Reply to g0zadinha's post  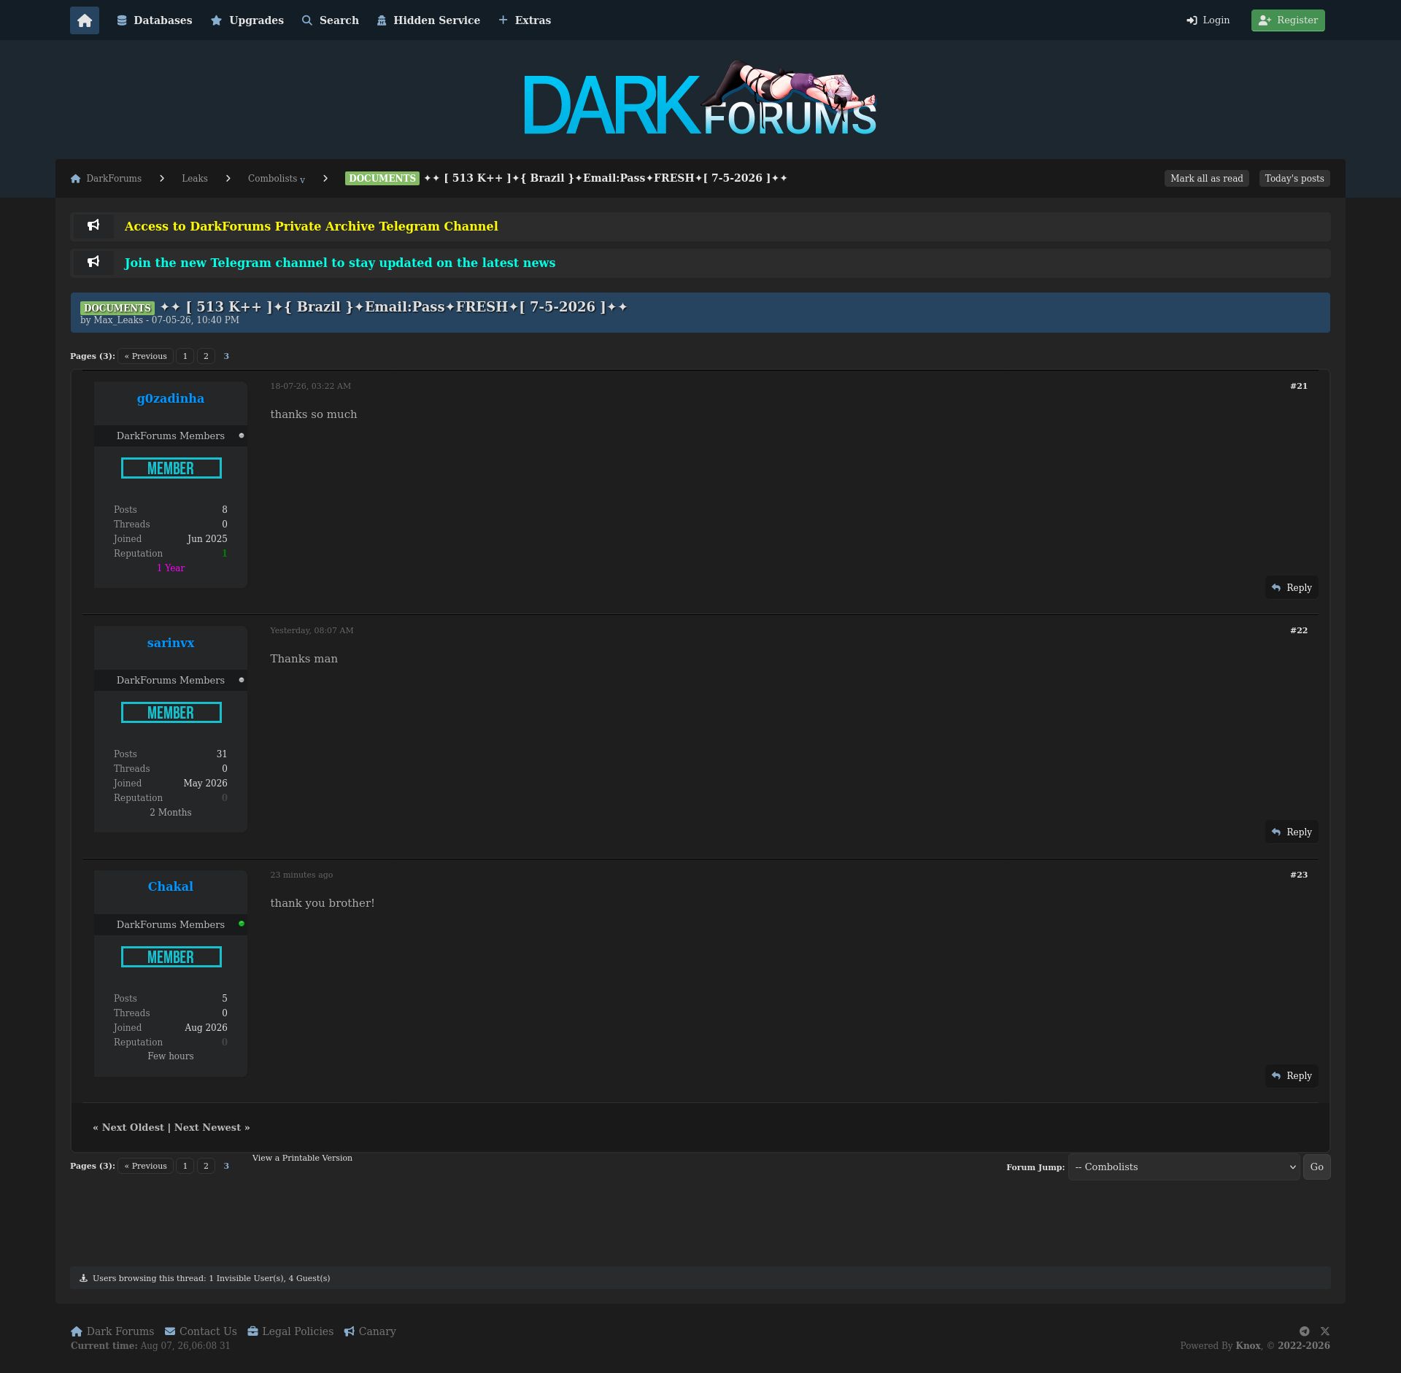pyautogui.click(x=1292, y=588)
